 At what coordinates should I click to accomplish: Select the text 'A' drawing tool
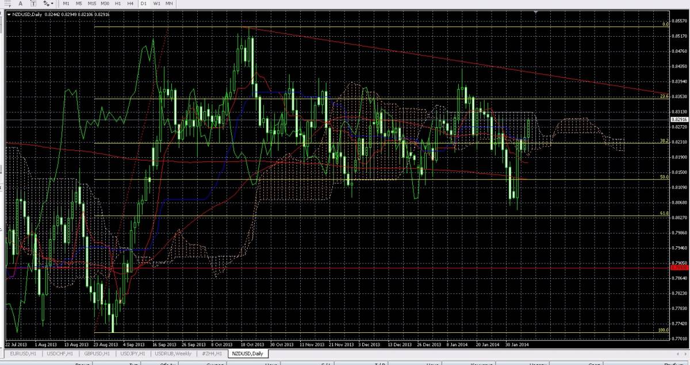(20, 3)
